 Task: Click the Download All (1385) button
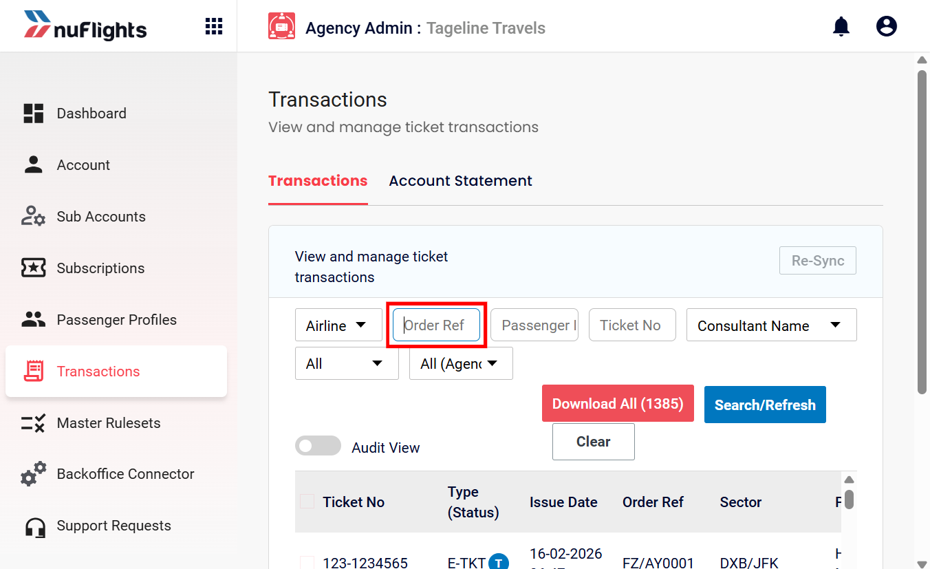tap(618, 403)
